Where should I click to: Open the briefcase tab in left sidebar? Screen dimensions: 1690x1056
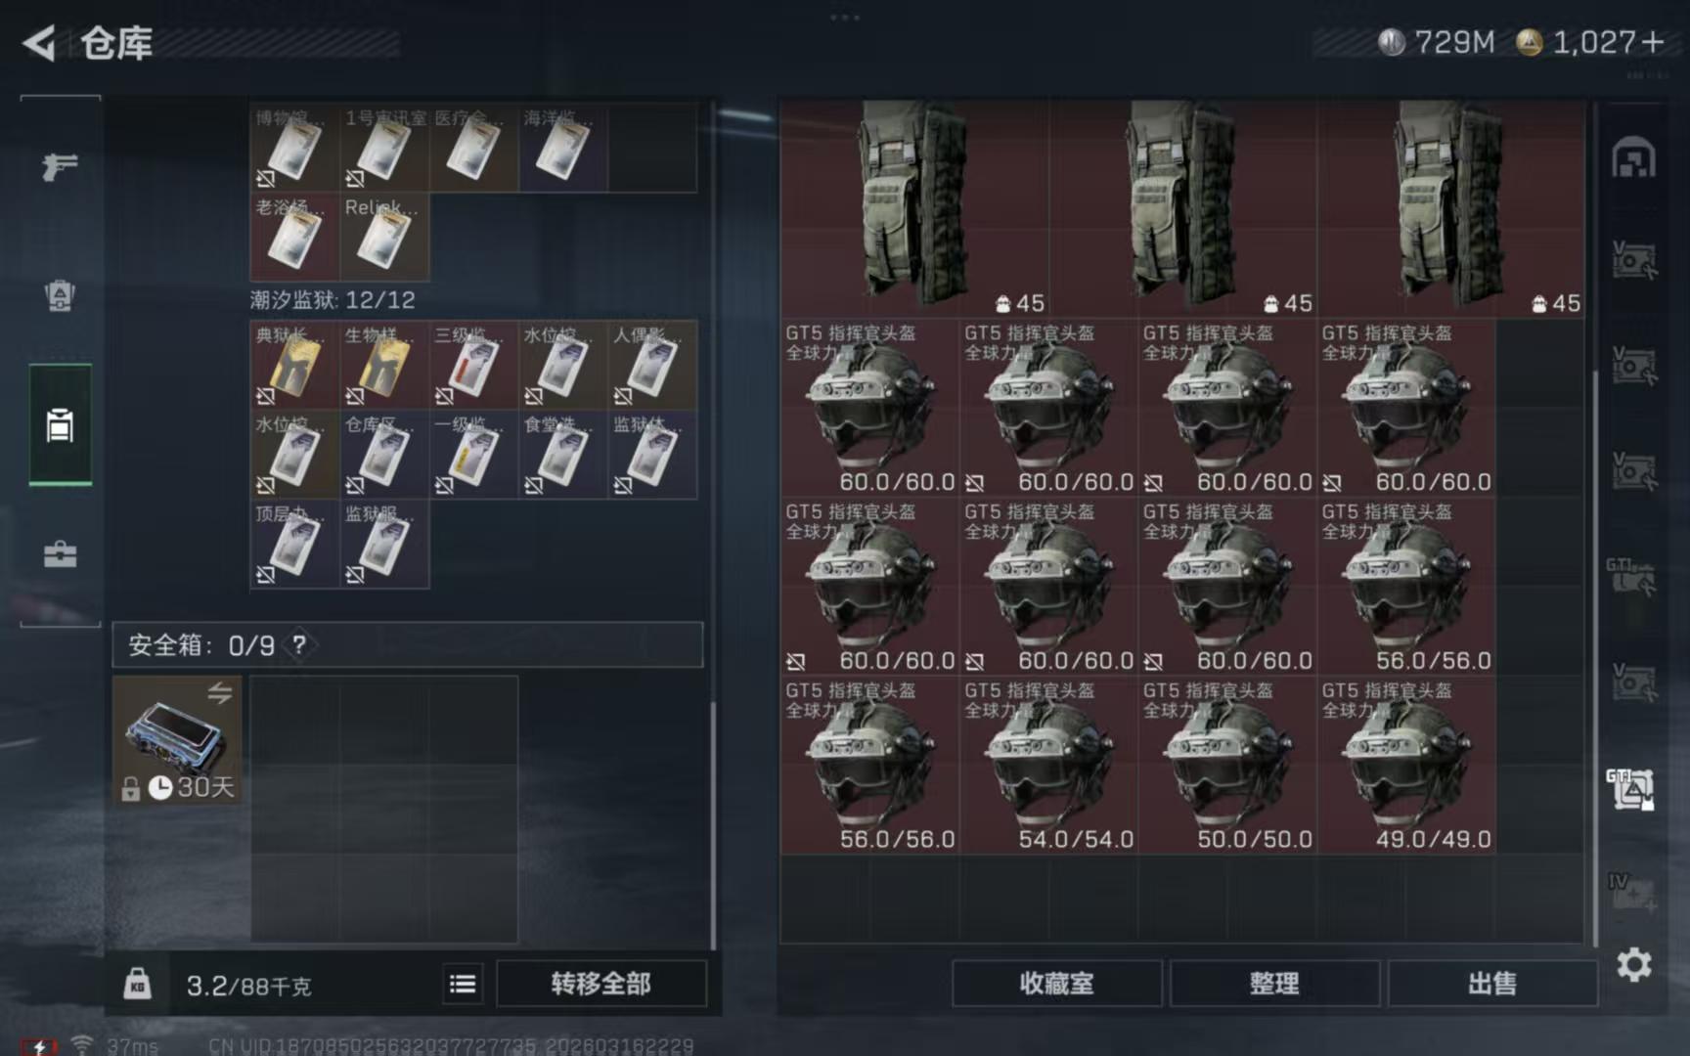60,554
